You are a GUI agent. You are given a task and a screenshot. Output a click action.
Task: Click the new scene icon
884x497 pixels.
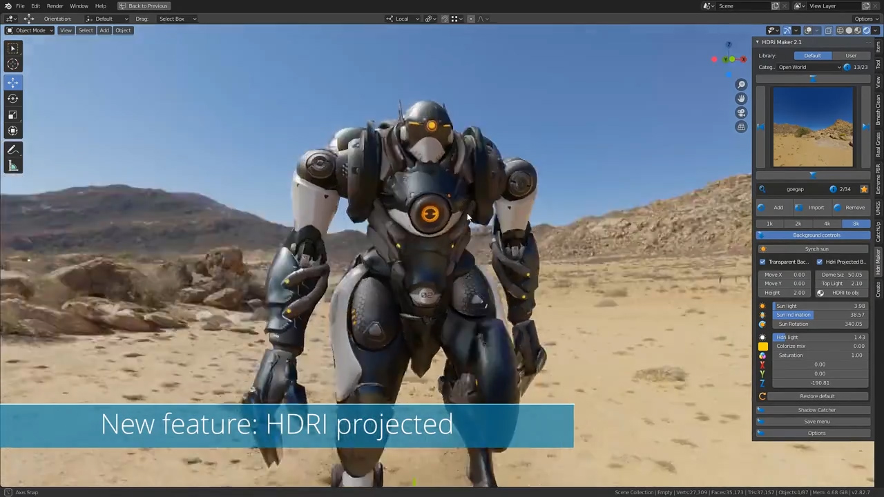click(x=776, y=6)
